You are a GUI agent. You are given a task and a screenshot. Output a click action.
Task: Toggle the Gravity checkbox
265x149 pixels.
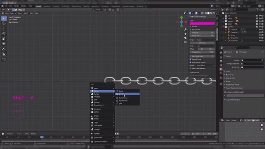pyautogui.click(x=226, y=74)
